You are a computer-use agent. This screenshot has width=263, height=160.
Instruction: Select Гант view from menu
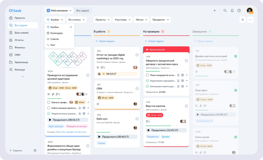point(59,45)
